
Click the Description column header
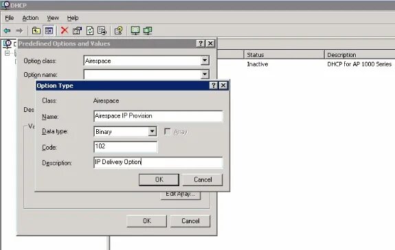click(x=360, y=55)
